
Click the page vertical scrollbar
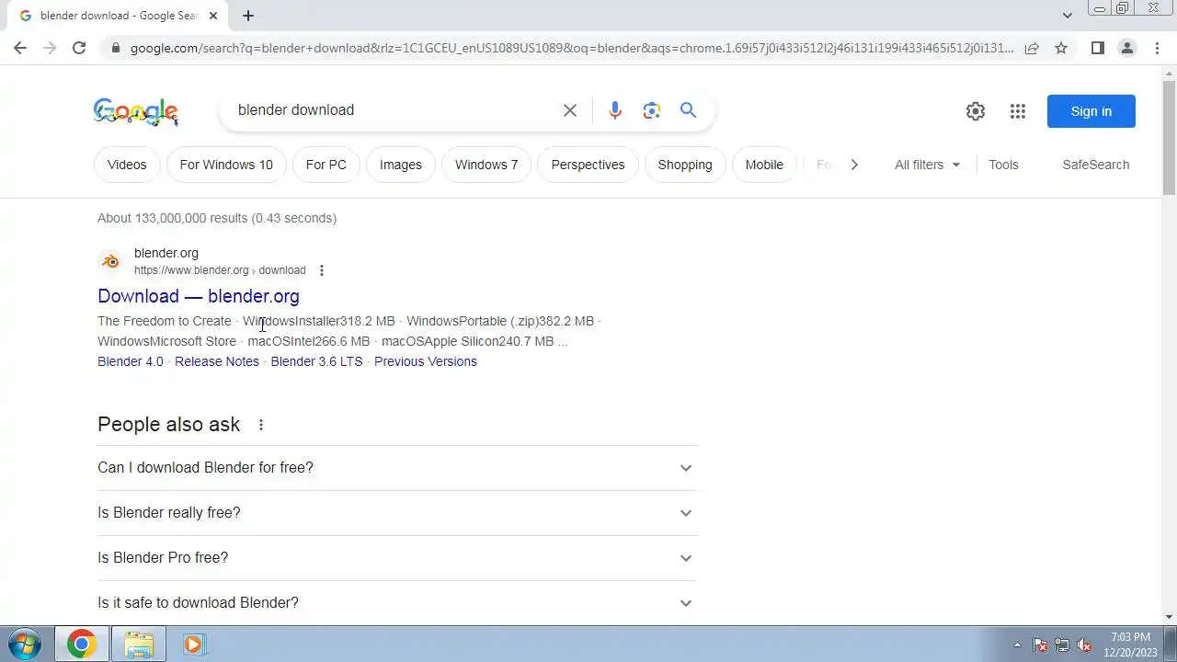[x=1169, y=136]
